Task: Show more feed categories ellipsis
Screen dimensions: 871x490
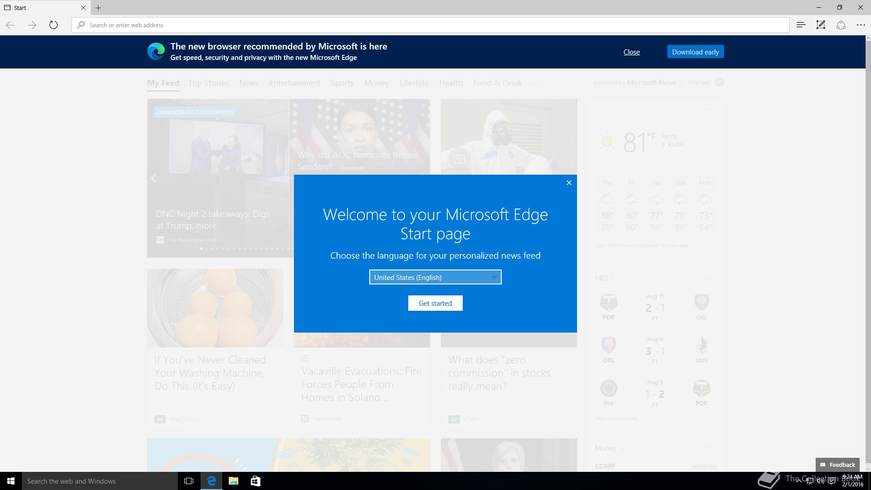Action: pyautogui.click(x=535, y=83)
